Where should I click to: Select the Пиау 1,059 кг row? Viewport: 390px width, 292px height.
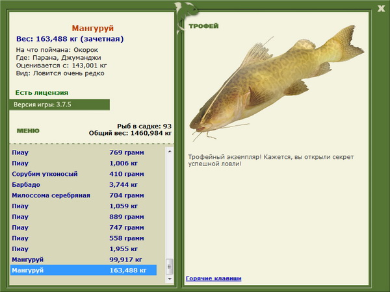click(x=84, y=206)
